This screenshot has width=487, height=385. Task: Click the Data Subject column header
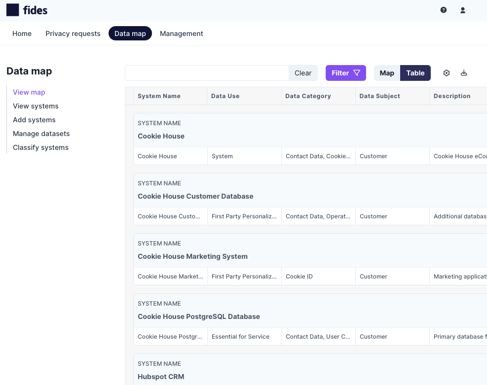coord(393,96)
